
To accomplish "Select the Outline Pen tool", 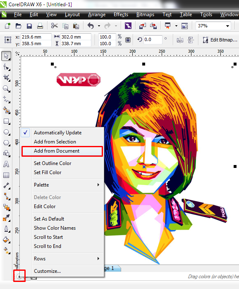I will (x=6, y=229).
